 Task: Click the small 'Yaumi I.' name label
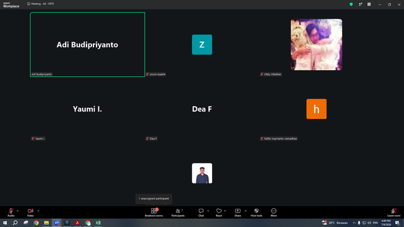point(38,139)
